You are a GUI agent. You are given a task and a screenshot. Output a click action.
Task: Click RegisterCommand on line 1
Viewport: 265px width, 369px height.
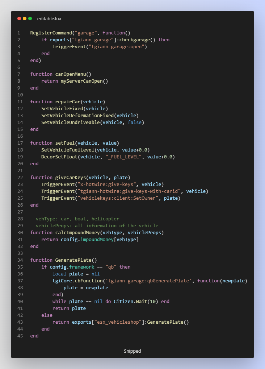(x=51, y=33)
